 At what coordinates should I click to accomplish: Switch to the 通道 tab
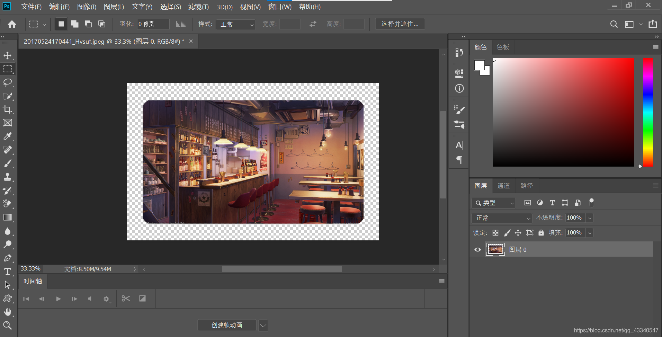coord(503,186)
